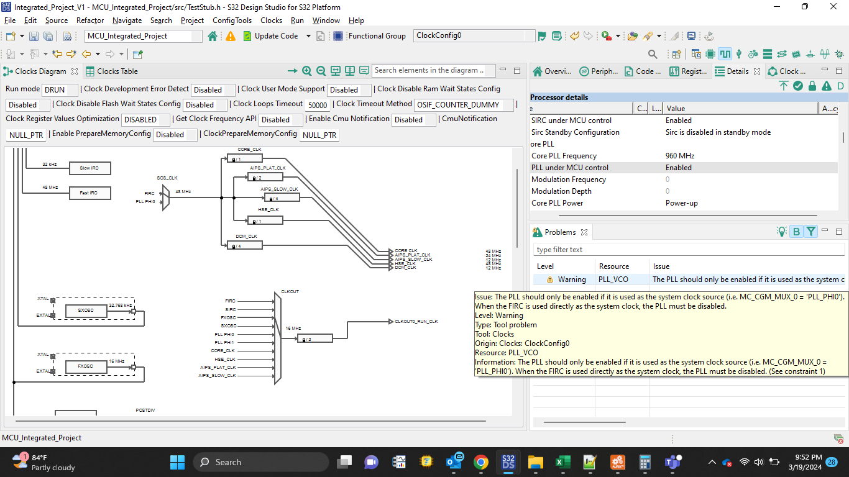
Task: Click the Clock Loops Timeout value field
Action: point(318,105)
